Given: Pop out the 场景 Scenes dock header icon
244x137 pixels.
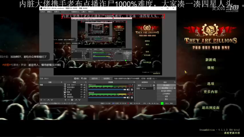Looking at the screenshot, I should (x=62, y=82).
